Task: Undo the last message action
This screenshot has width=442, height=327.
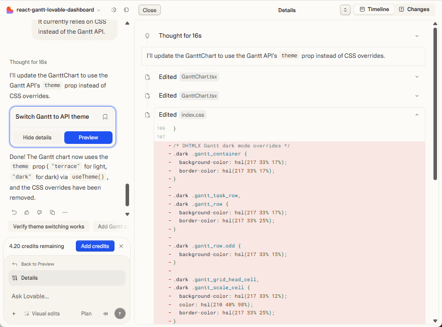Action: pyautogui.click(x=14, y=213)
